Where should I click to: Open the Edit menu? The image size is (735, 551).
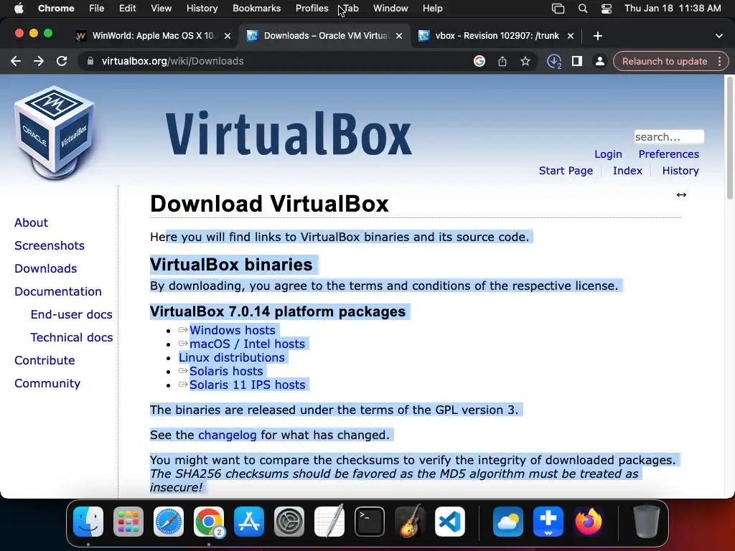pos(127,9)
